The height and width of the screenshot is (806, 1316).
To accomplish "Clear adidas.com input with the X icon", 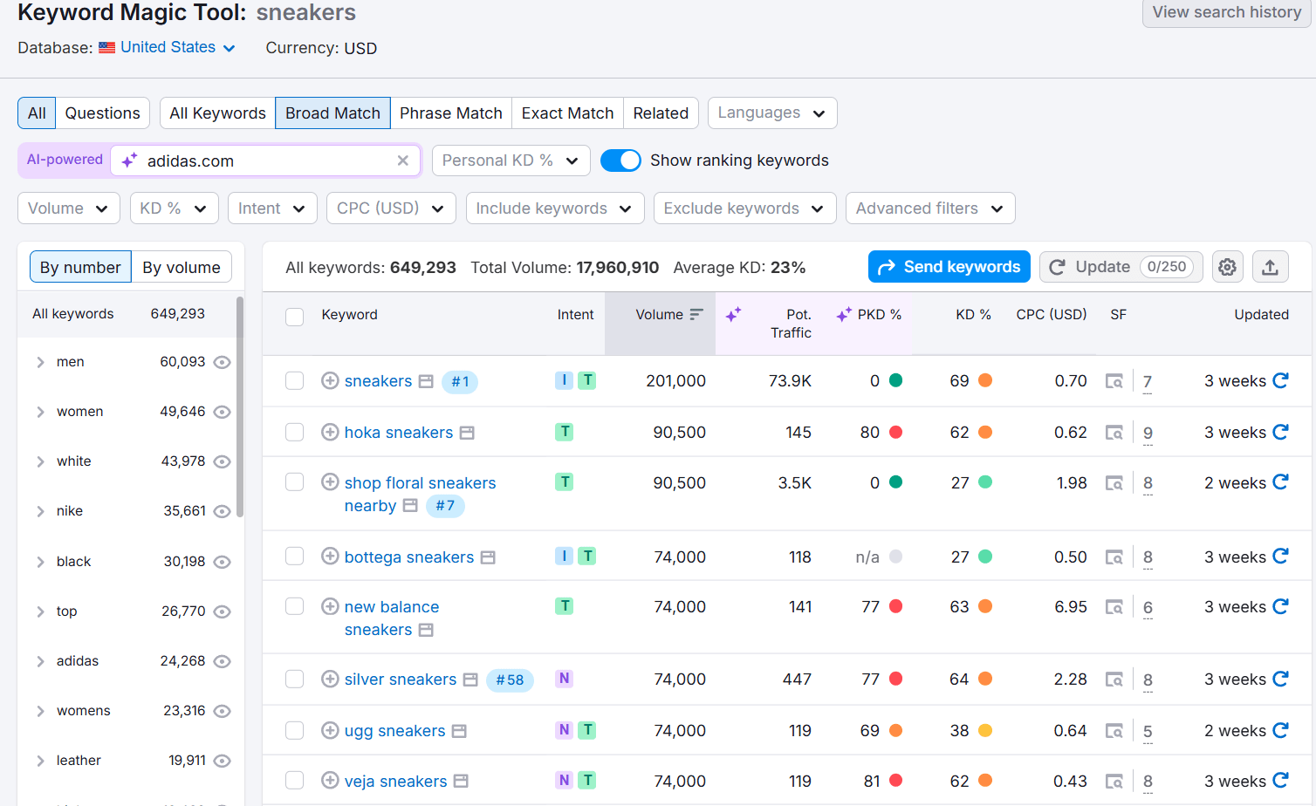I will [402, 161].
